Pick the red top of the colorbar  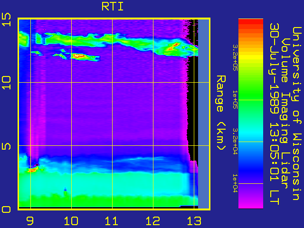click(x=251, y=22)
